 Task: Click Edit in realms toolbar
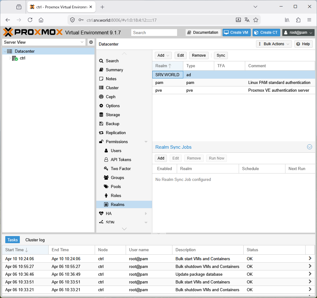click(180, 55)
